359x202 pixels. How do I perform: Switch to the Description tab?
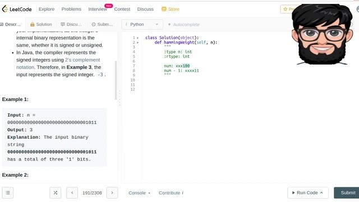coord(11,24)
